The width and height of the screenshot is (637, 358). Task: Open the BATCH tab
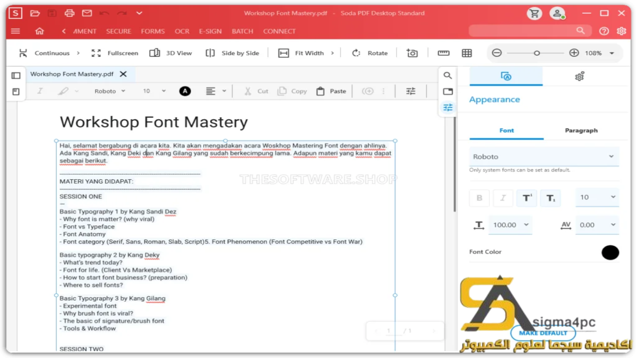[x=243, y=31]
